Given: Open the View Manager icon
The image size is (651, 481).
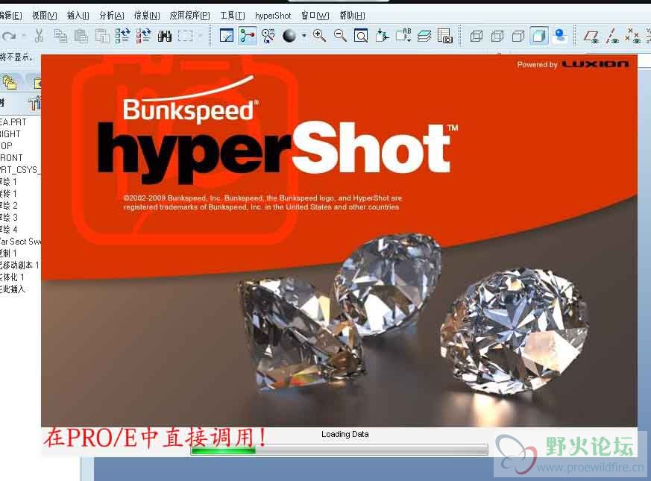Looking at the screenshot, I should 444,36.
